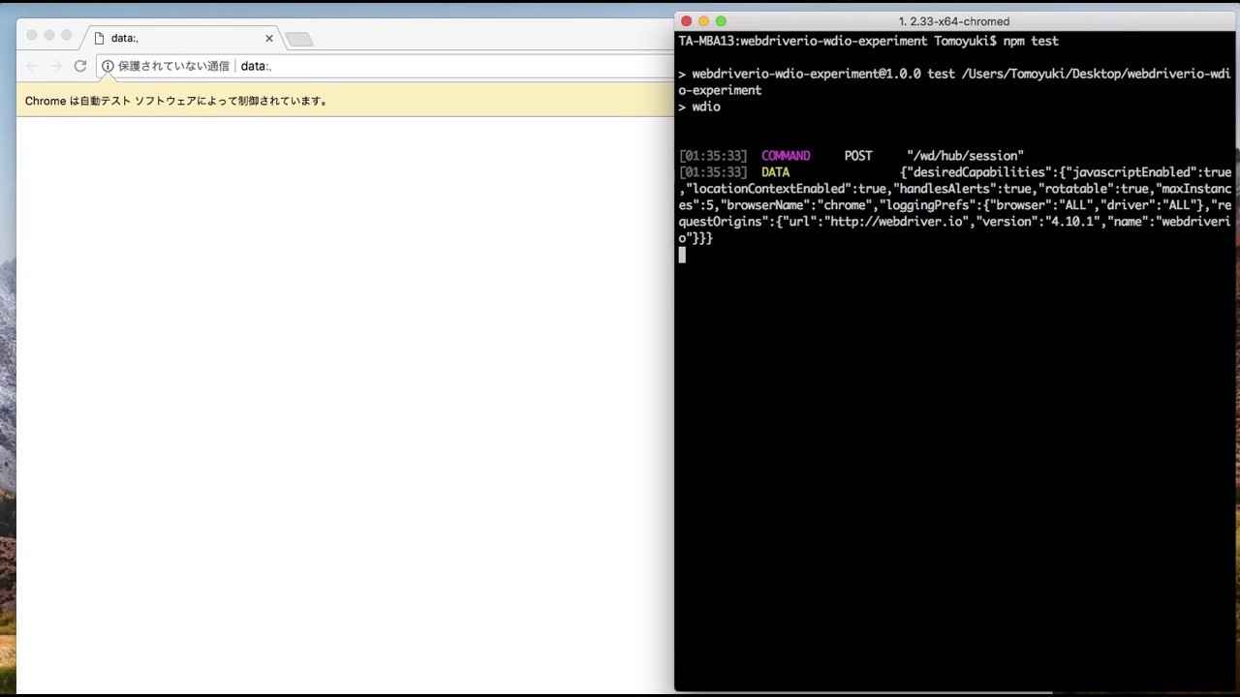This screenshot has height=697, width=1240.
Task: Zoom the terminal window
Action: click(721, 21)
